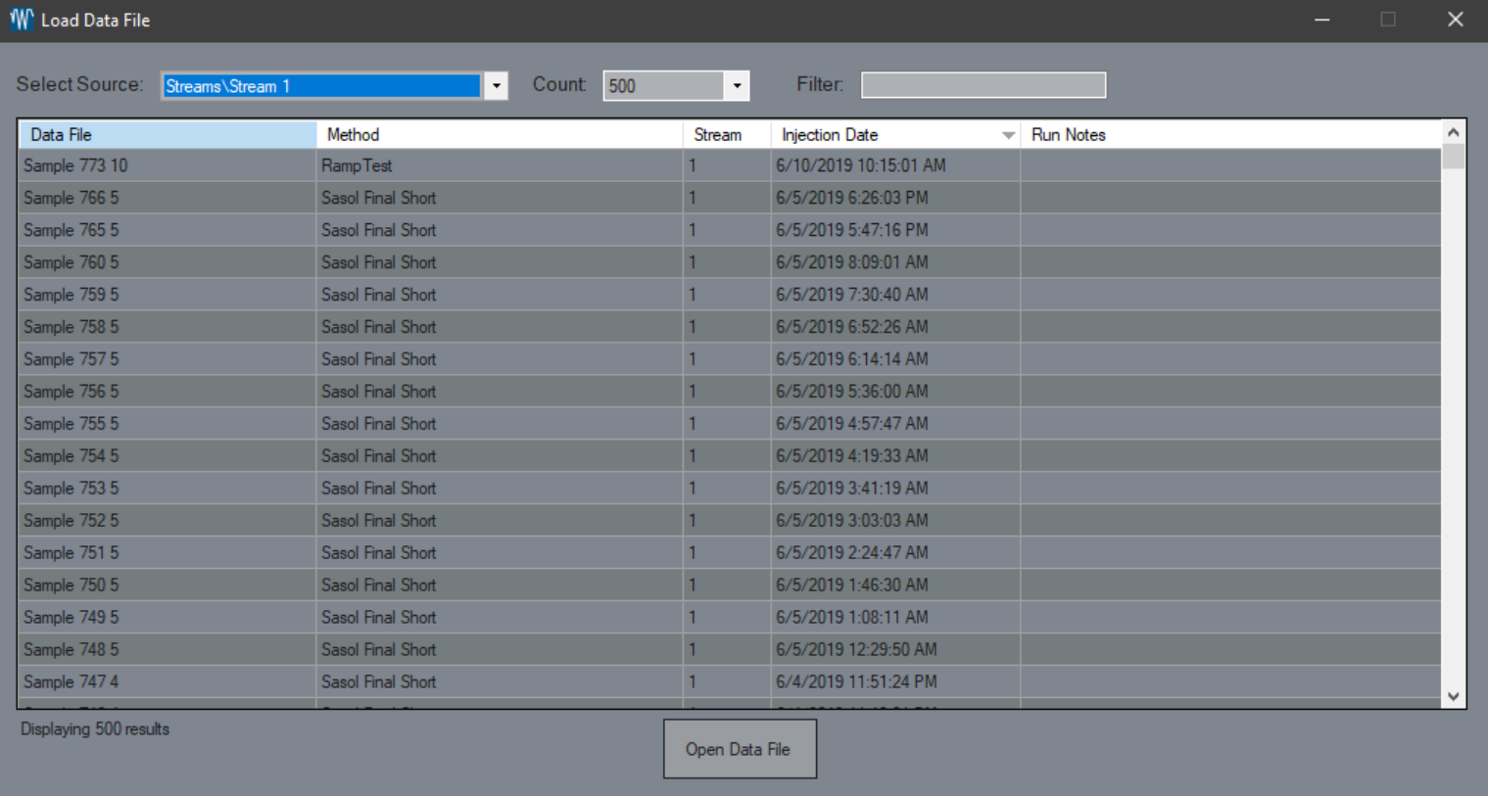Select row Sample 749 5
Screen dimensions: 1488x796
coord(730,618)
